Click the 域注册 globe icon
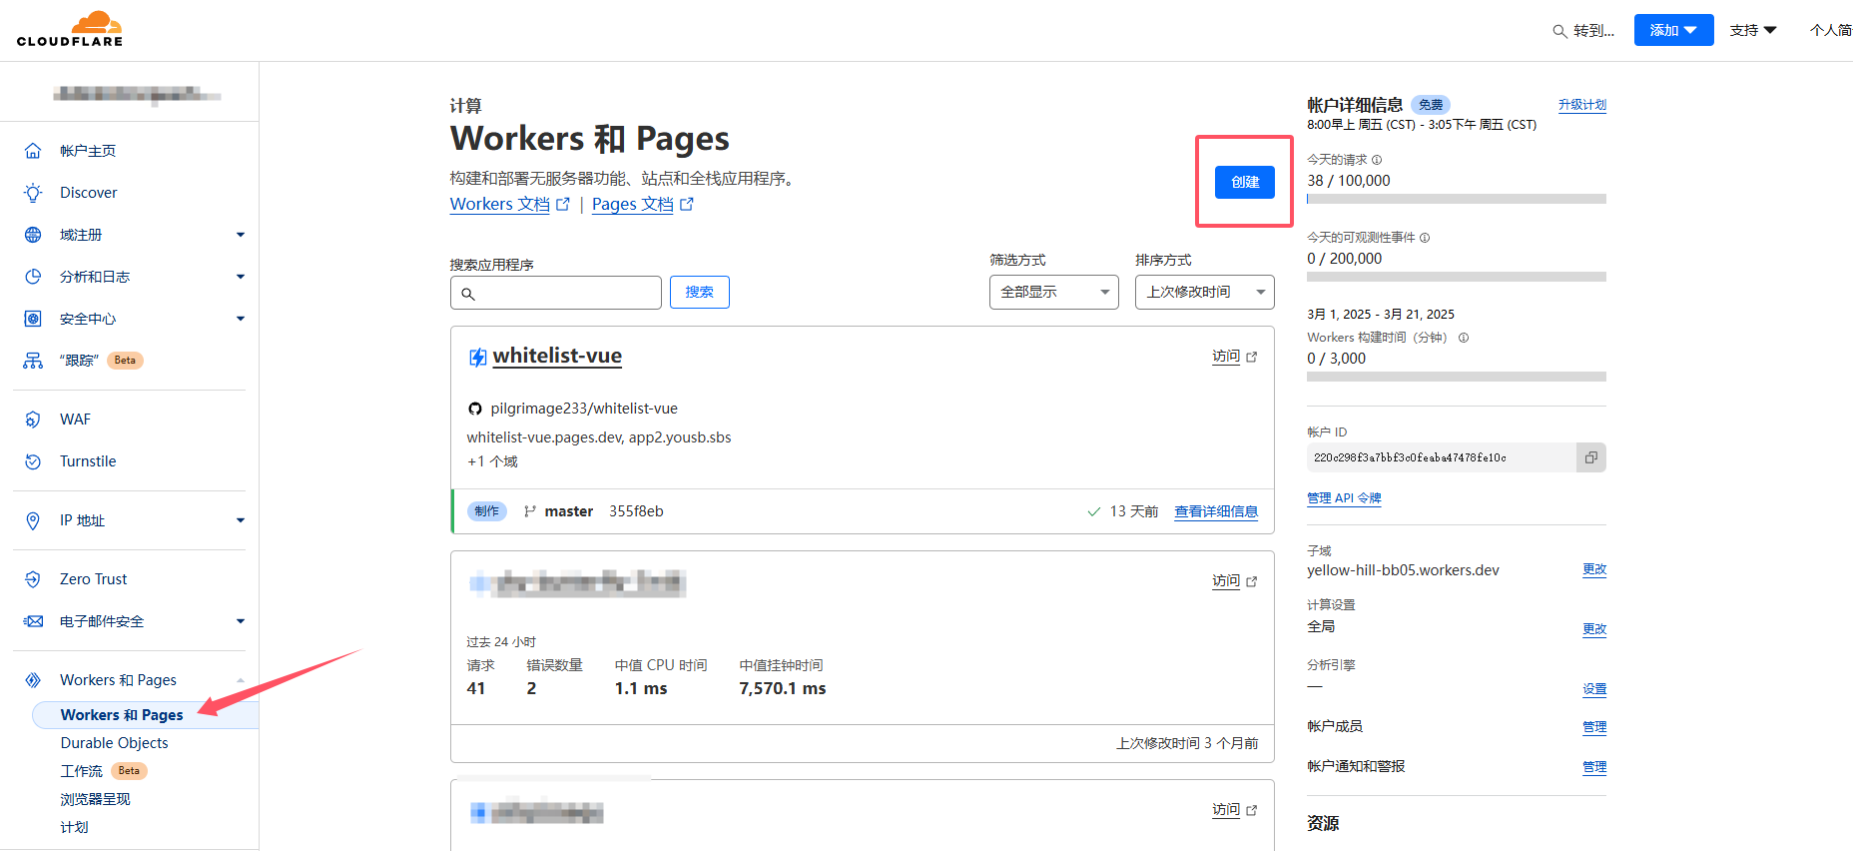Viewport: 1853px width, 851px height. pos(33,235)
